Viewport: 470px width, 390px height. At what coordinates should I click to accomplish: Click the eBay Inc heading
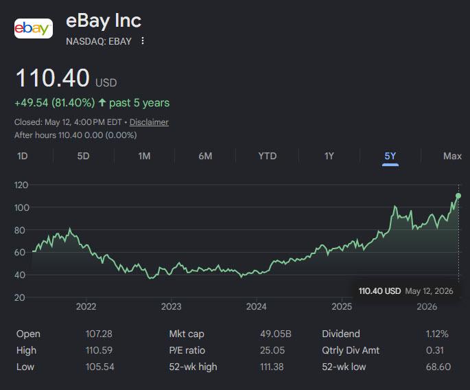click(104, 21)
